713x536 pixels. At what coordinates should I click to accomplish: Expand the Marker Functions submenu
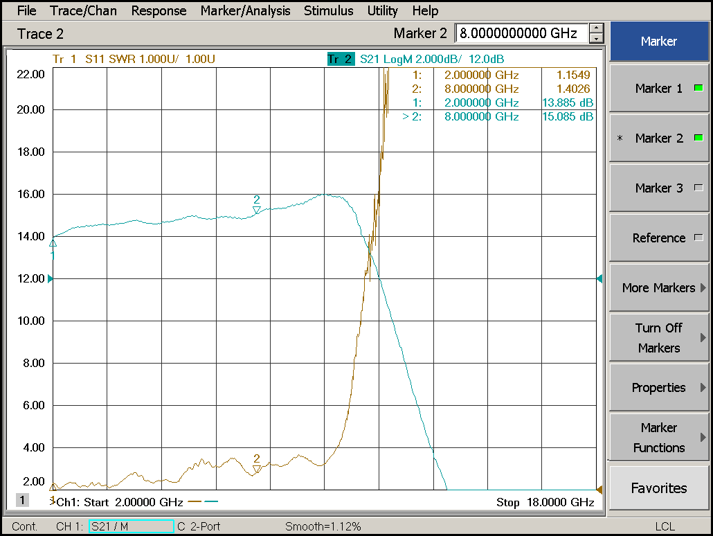point(658,437)
